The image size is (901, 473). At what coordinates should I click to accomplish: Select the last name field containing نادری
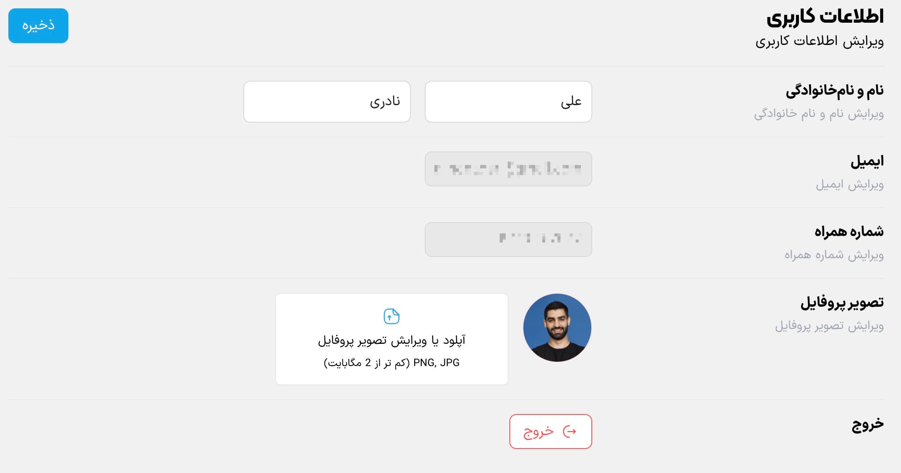coord(327,101)
